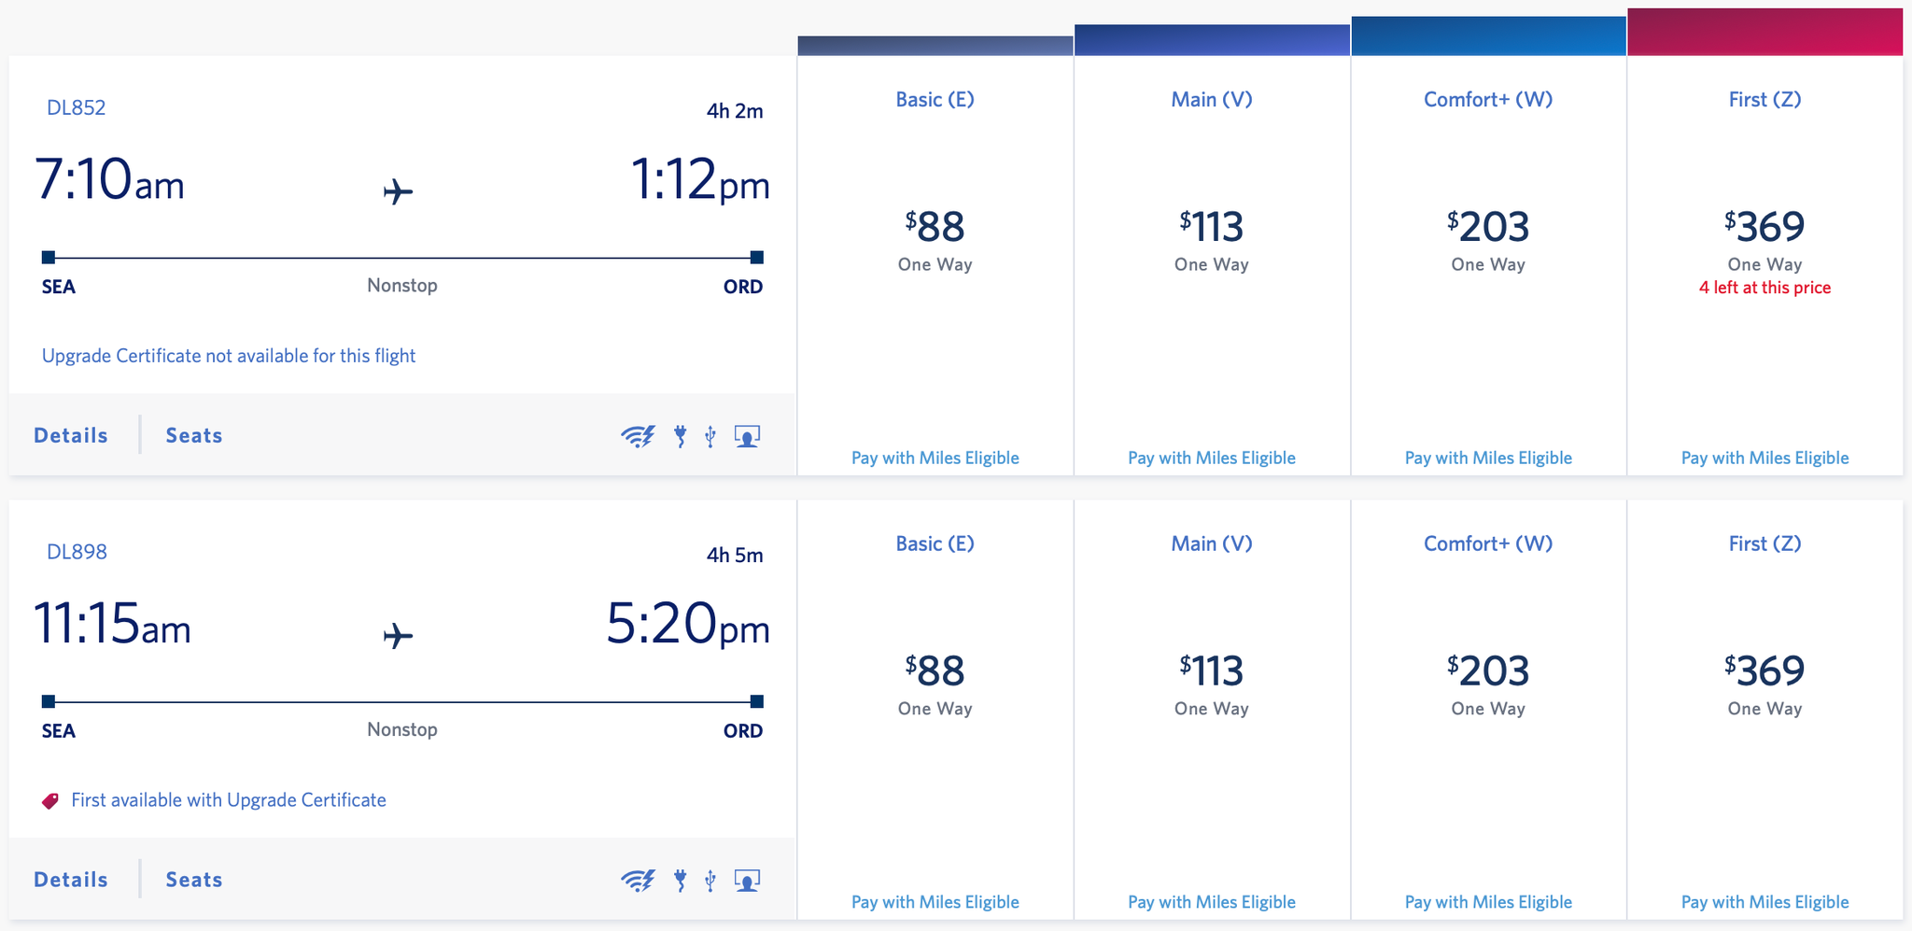Click the power outlet icon on DL852
Viewport: 1912px width, 931px height.
pyautogui.click(x=681, y=434)
